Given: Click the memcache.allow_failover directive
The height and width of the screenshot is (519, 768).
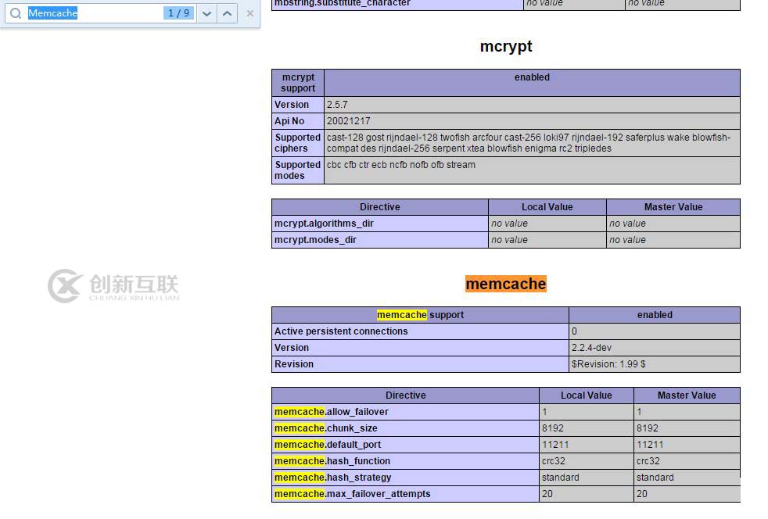Looking at the screenshot, I should tap(332, 412).
